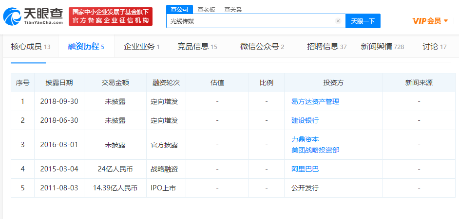View the 竞品信息 tab
This screenshot has height=219, width=459.
[x=197, y=47]
